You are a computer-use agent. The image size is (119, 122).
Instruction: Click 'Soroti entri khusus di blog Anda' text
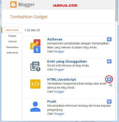(x=68, y=66)
